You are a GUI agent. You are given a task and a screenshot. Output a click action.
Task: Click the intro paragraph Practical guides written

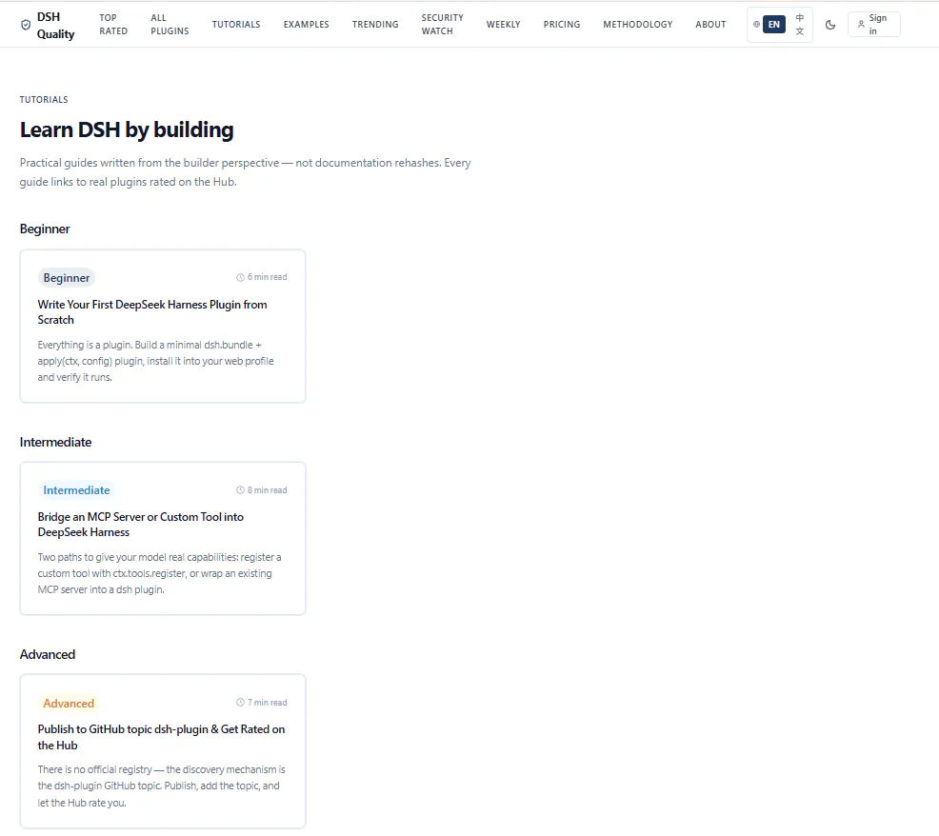click(246, 172)
